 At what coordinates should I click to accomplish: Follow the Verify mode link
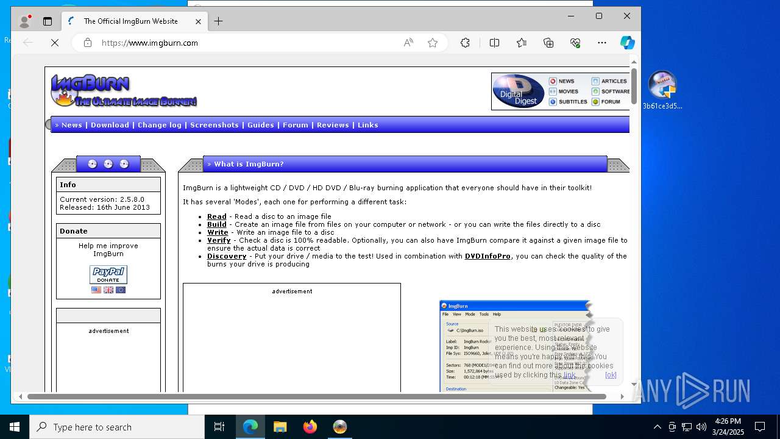219,240
